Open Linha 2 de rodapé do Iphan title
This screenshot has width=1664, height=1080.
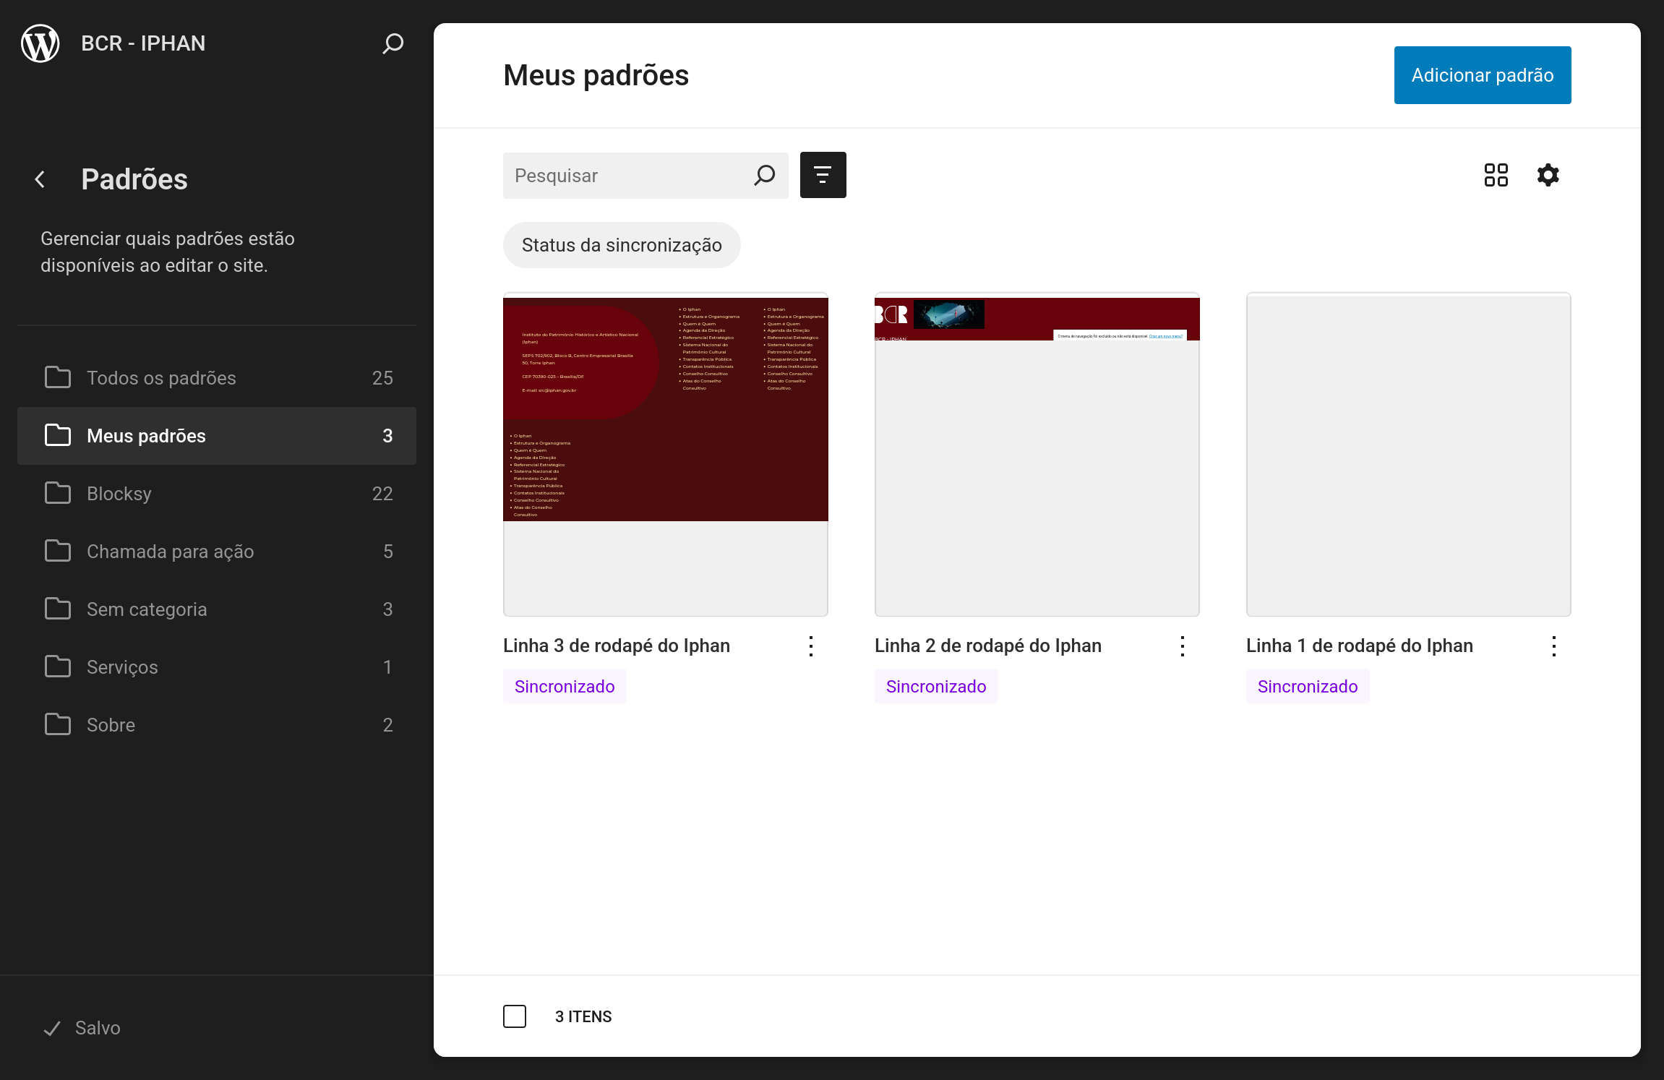pyautogui.click(x=988, y=646)
